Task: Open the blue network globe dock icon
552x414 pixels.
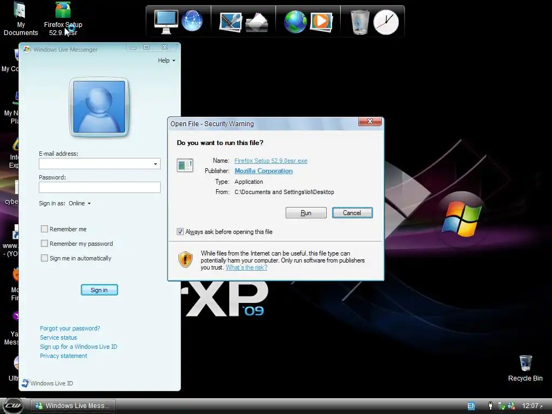Action: click(192, 21)
